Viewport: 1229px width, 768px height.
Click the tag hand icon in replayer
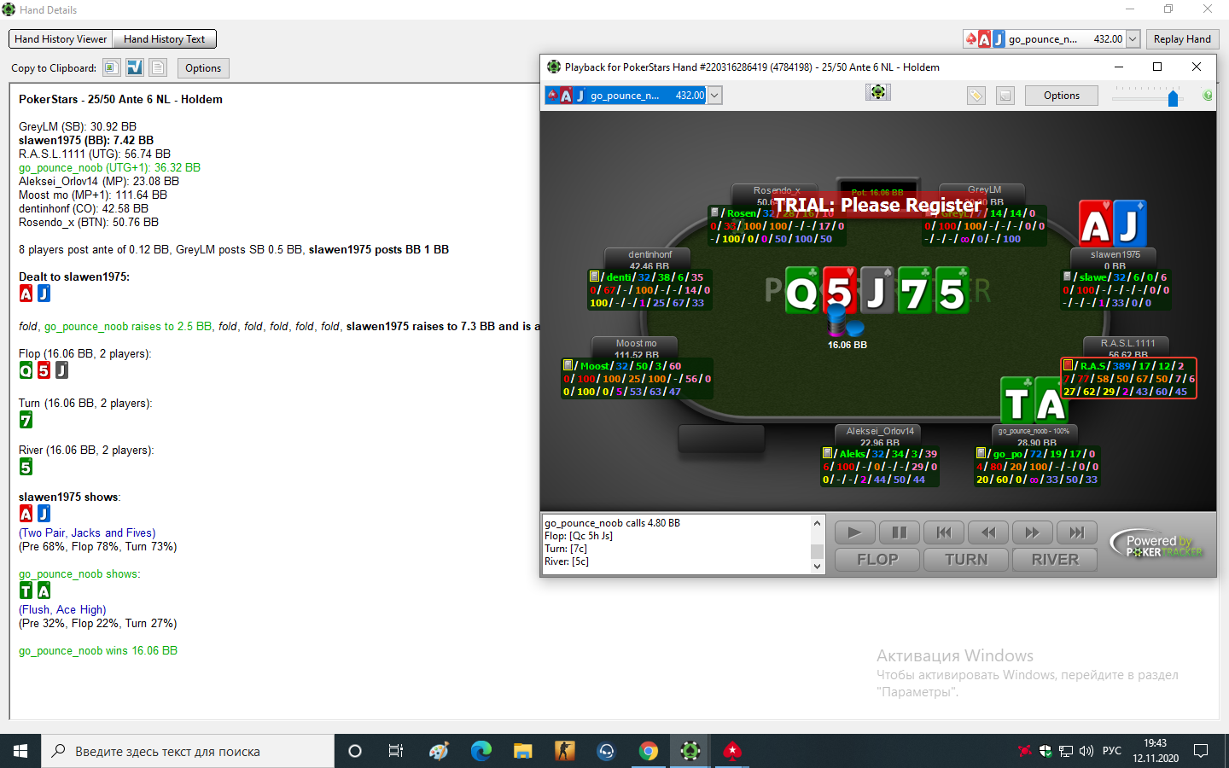point(976,96)
